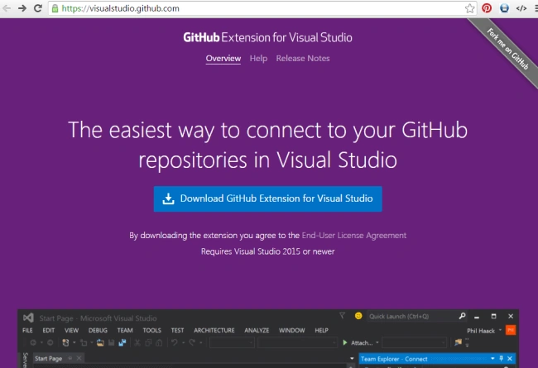Open the FILE menu in Visual Studio

27,330
